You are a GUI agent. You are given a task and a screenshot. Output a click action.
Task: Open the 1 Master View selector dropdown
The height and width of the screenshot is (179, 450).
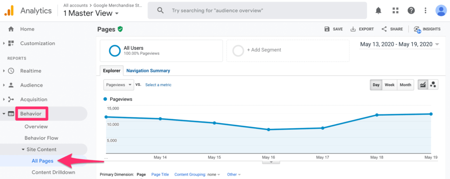click(91, 13)
